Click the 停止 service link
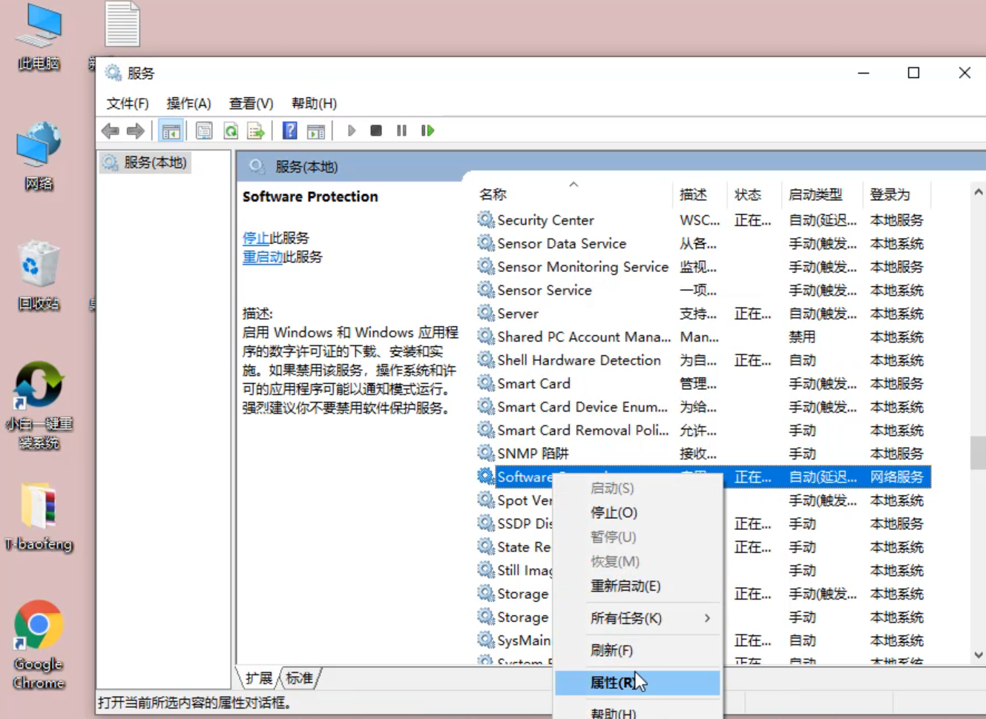 click(x=255, y=238)
